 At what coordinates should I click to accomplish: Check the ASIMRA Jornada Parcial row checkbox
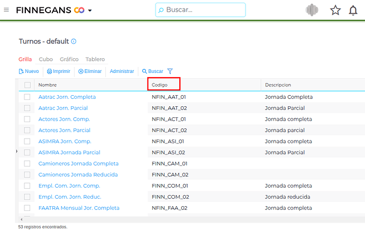[x=27, y=152]
